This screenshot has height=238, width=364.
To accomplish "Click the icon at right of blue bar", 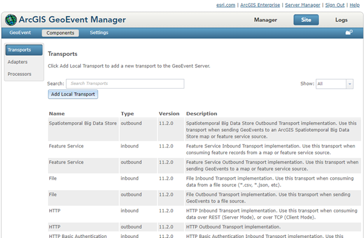I will click(x=349, y=32).
